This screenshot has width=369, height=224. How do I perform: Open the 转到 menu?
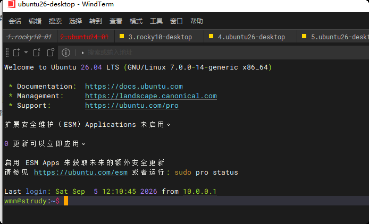pyautogui.click(x=96, y=21)
